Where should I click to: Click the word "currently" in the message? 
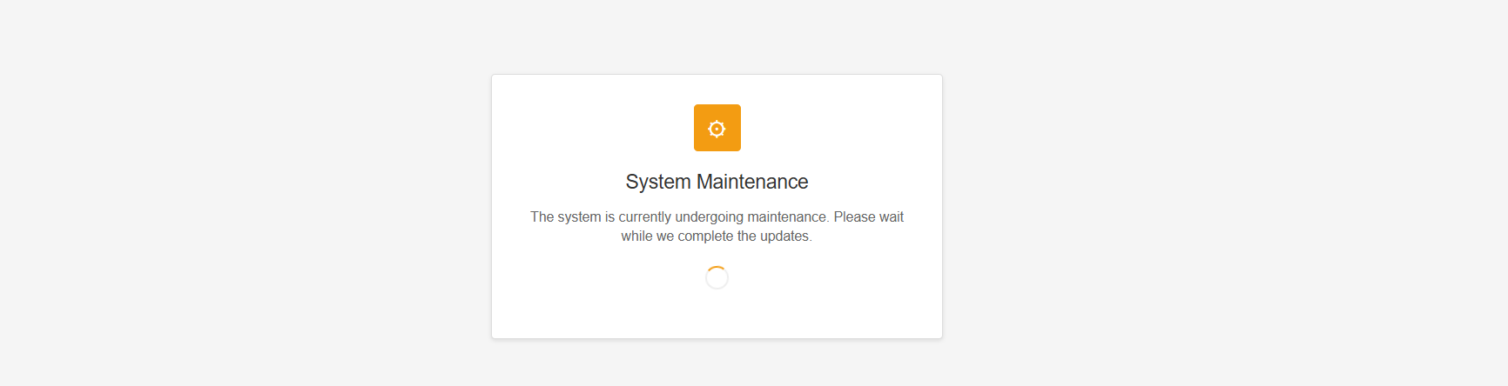[x=644, y=216]
